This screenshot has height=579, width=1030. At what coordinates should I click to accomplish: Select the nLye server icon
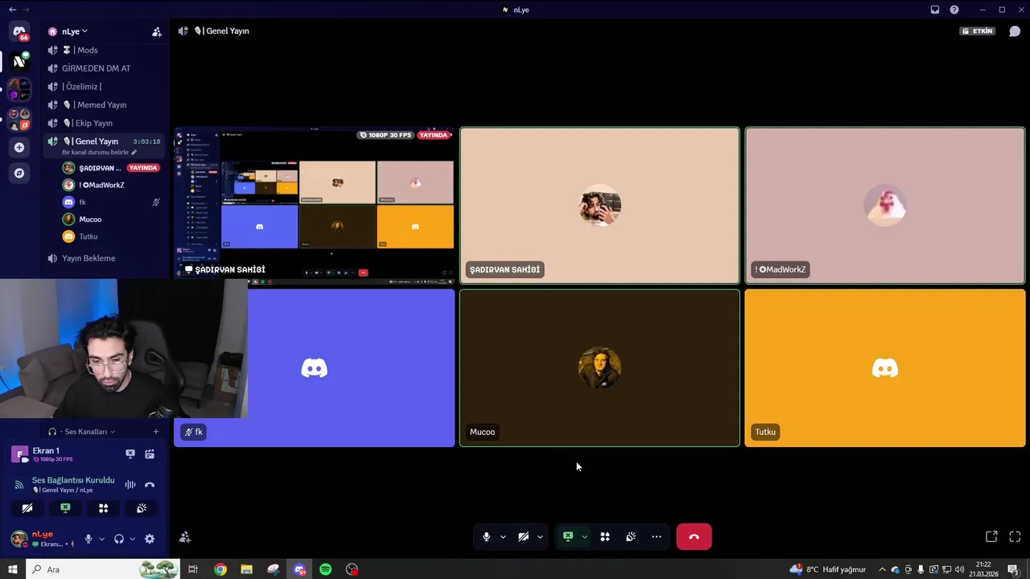pos(19,61)
